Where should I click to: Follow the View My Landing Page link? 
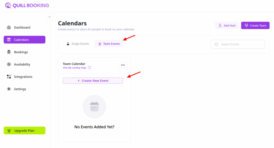coord(75,68)
